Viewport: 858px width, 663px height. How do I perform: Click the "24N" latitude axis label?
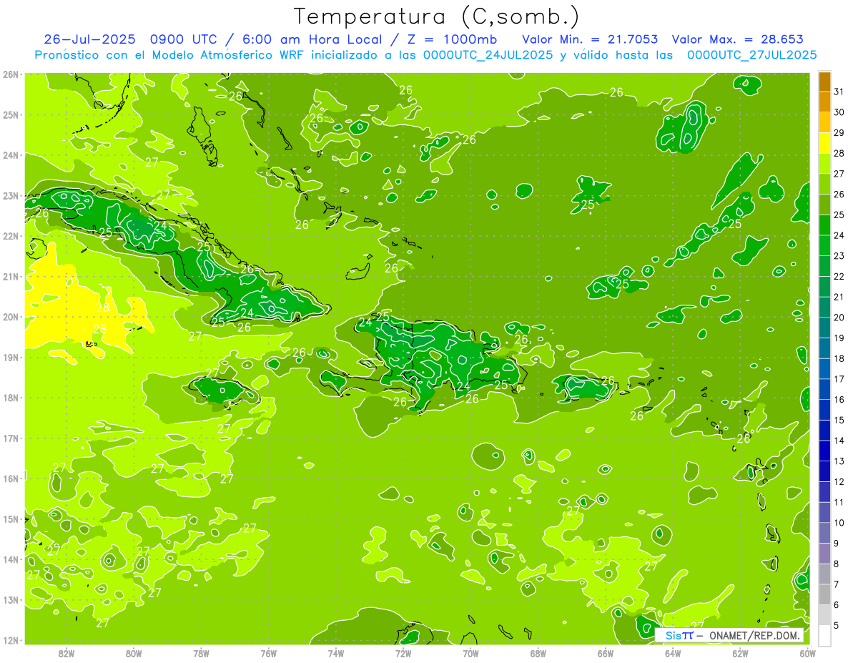point(11,155)
